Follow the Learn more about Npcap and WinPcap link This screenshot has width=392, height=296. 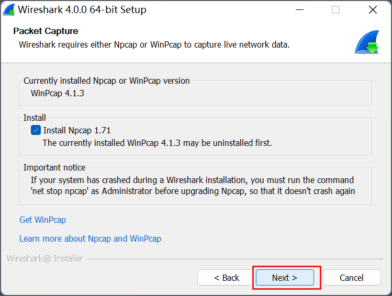pyautogui.click(x=90, y=238)
